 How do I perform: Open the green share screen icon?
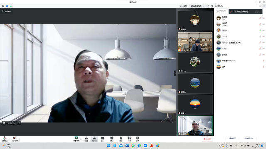[x=76, y=139]
